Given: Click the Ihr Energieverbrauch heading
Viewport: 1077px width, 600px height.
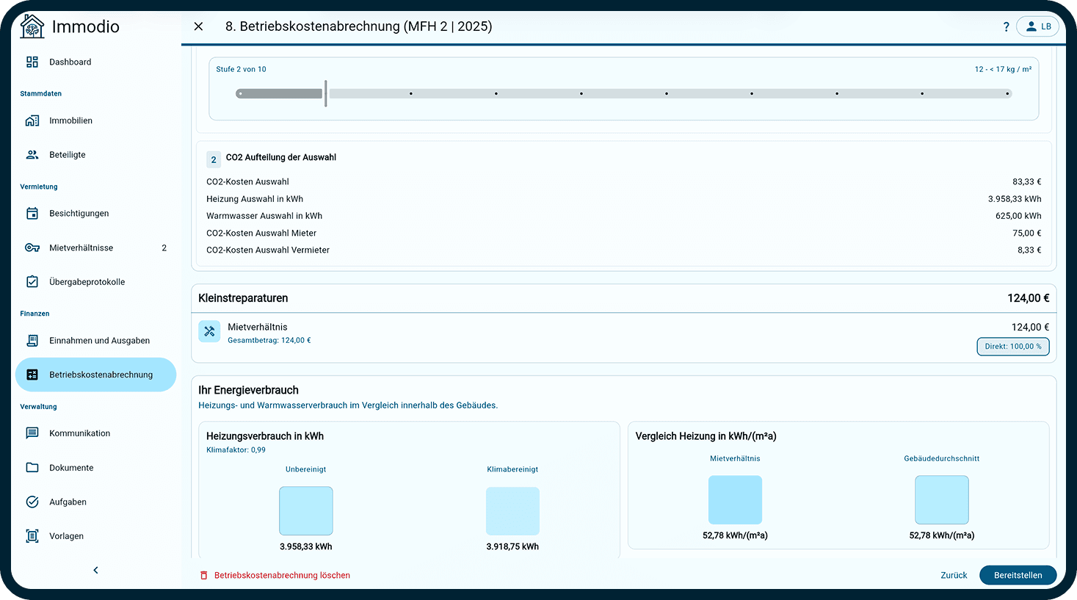Looking at the screenshot, I should click(x=248, y=390).
